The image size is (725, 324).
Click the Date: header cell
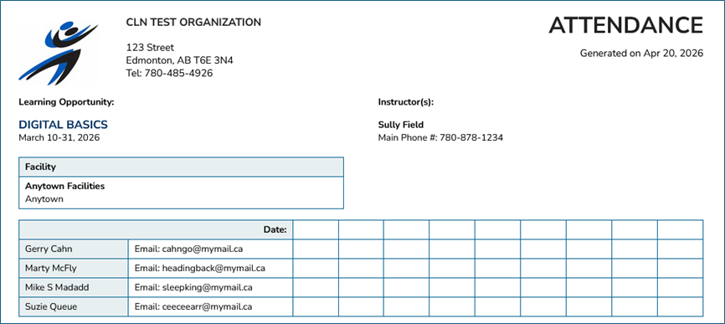[156, 229]
